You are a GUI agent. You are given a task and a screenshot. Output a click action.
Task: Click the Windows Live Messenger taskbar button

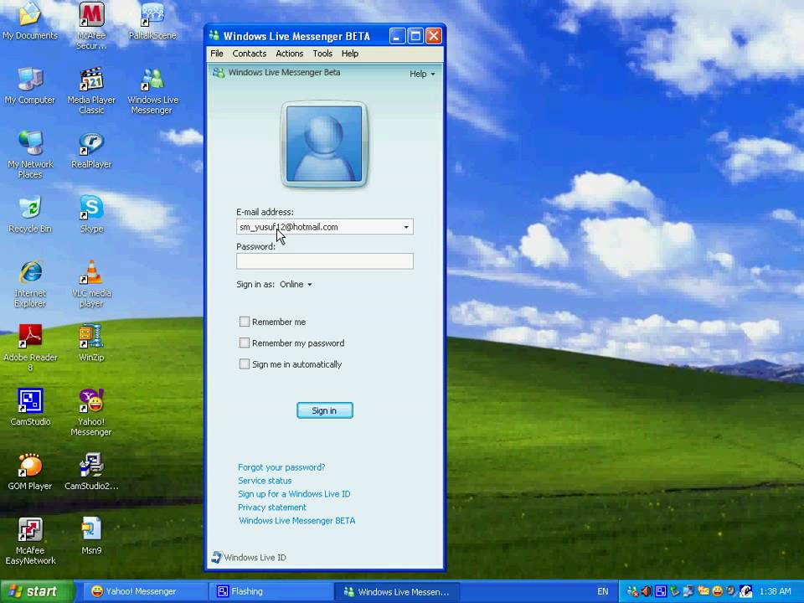pyautogui.click(x=396, y=591)
